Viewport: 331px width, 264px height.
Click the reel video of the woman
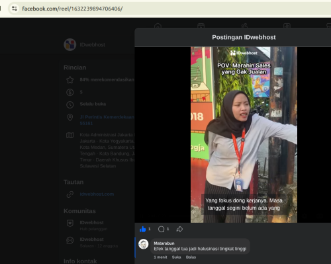(244, 135)
